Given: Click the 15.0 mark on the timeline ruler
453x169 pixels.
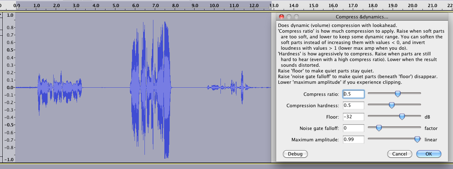Looking at the screenshot, I should click(313, 6).
